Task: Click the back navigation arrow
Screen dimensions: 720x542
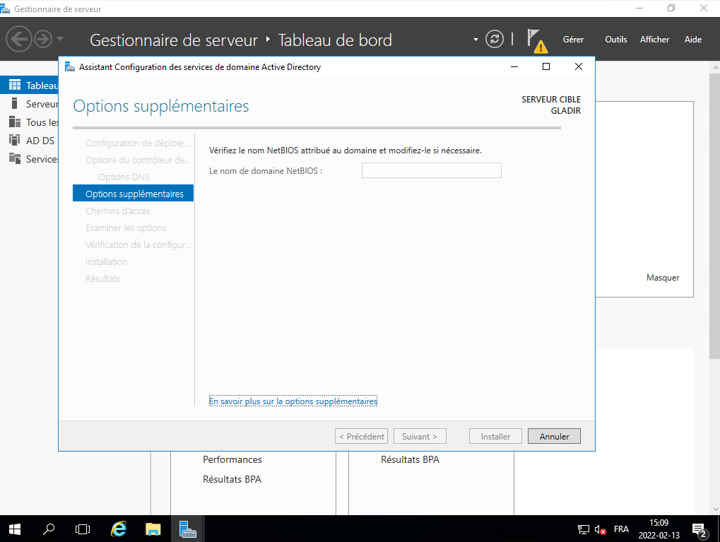Action: (x=19, y=39)
